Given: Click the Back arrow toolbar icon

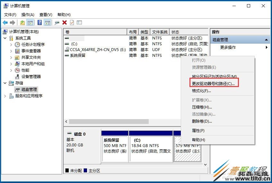Looking at the screenshot, I should coord(5,22).
